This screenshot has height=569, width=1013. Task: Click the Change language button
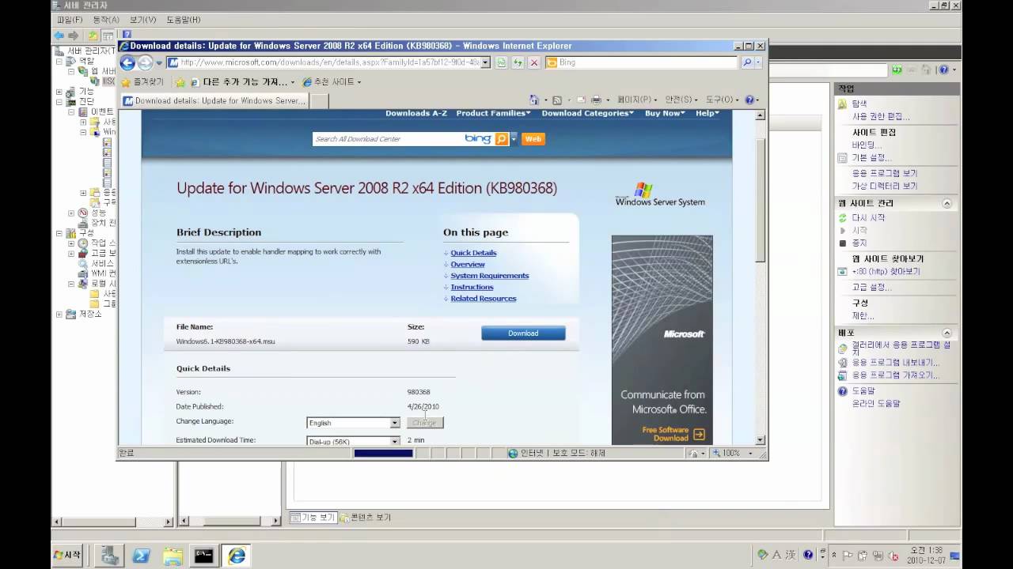tap(425, 423)
